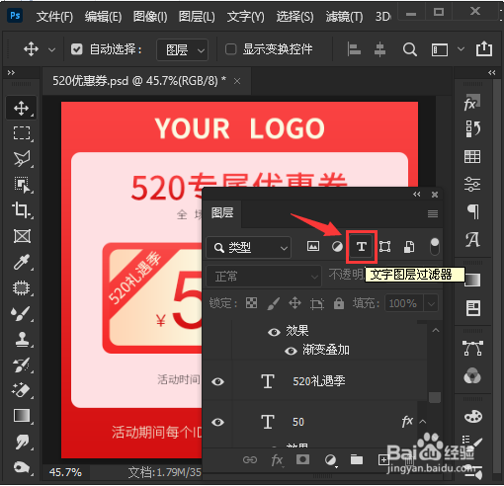Select the Brush tool
Image resolution: width=504 pixels, height=486 pixels.
point(21,313)
